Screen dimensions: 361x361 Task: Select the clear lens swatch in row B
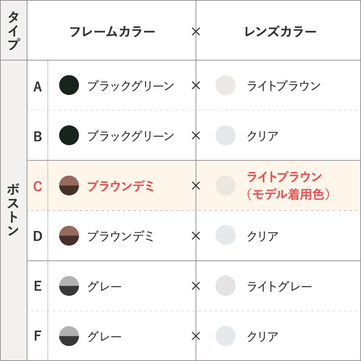[226, 135]
